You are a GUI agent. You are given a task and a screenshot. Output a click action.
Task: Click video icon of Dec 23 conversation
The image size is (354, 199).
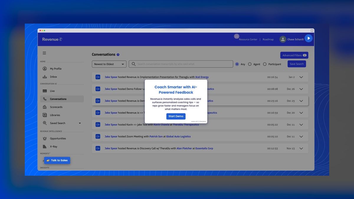[98, 101]
